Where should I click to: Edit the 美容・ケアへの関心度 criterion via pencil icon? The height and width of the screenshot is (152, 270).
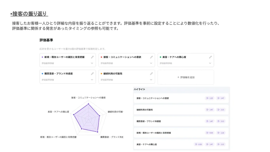(x=211, y=57)
